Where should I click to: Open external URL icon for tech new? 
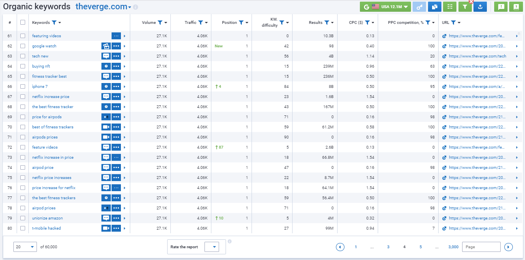coord(444,56)
